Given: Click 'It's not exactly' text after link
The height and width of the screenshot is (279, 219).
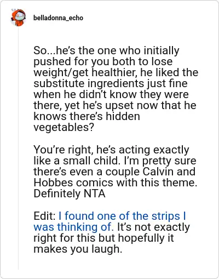Looking at the screenshot, I should click(153, 227).
